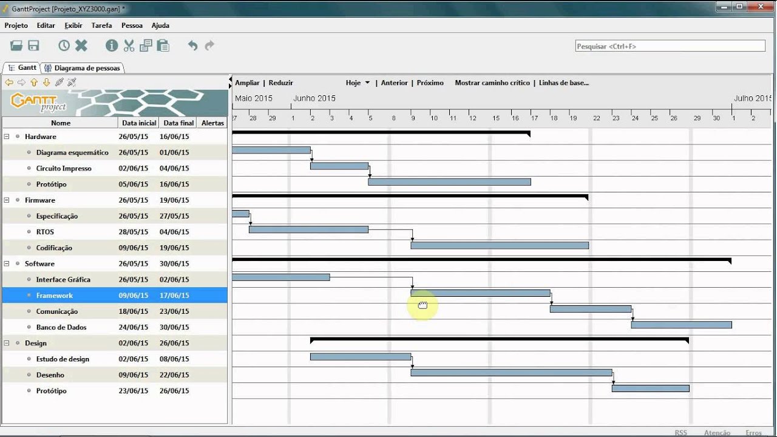Click the Redo arrow icon
Screen dimensions: 777x437
point(210,46)
